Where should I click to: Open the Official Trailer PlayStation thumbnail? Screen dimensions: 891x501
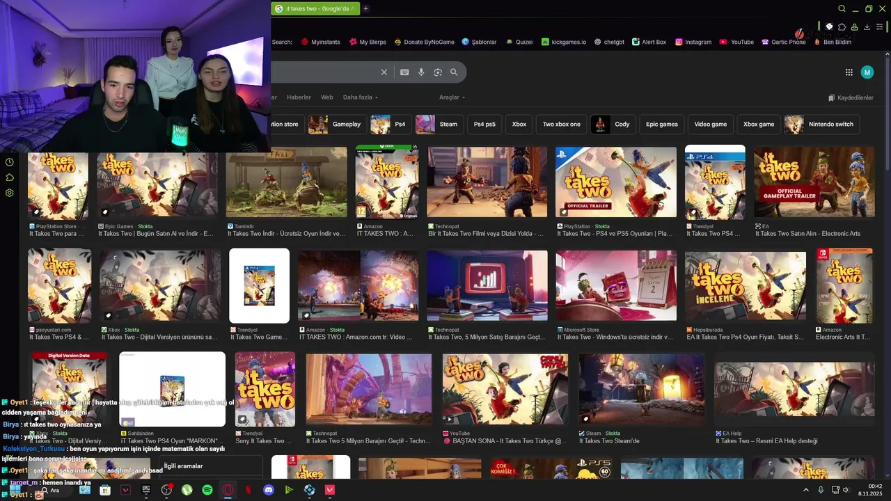pos(615,182)
